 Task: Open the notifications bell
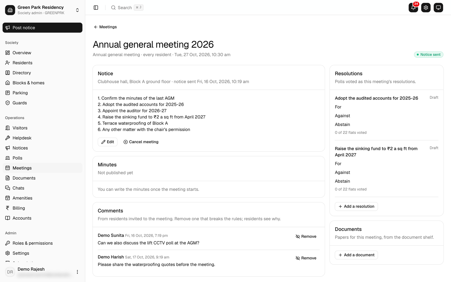click(x=413, y=8)
